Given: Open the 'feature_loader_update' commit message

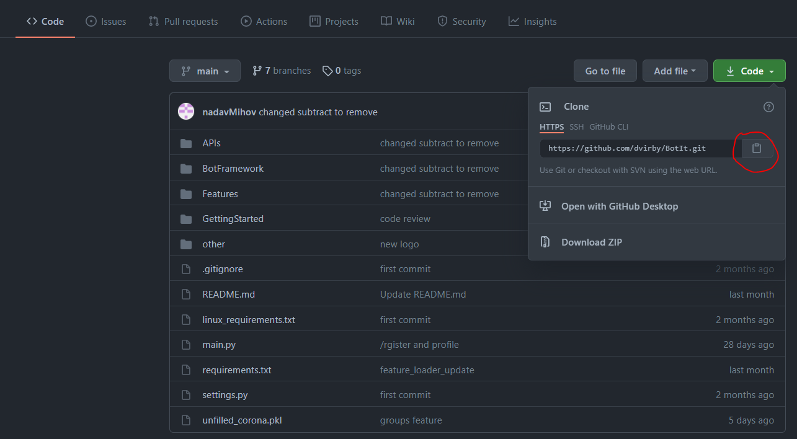Looking at the screenshot, I should point(427,370).
